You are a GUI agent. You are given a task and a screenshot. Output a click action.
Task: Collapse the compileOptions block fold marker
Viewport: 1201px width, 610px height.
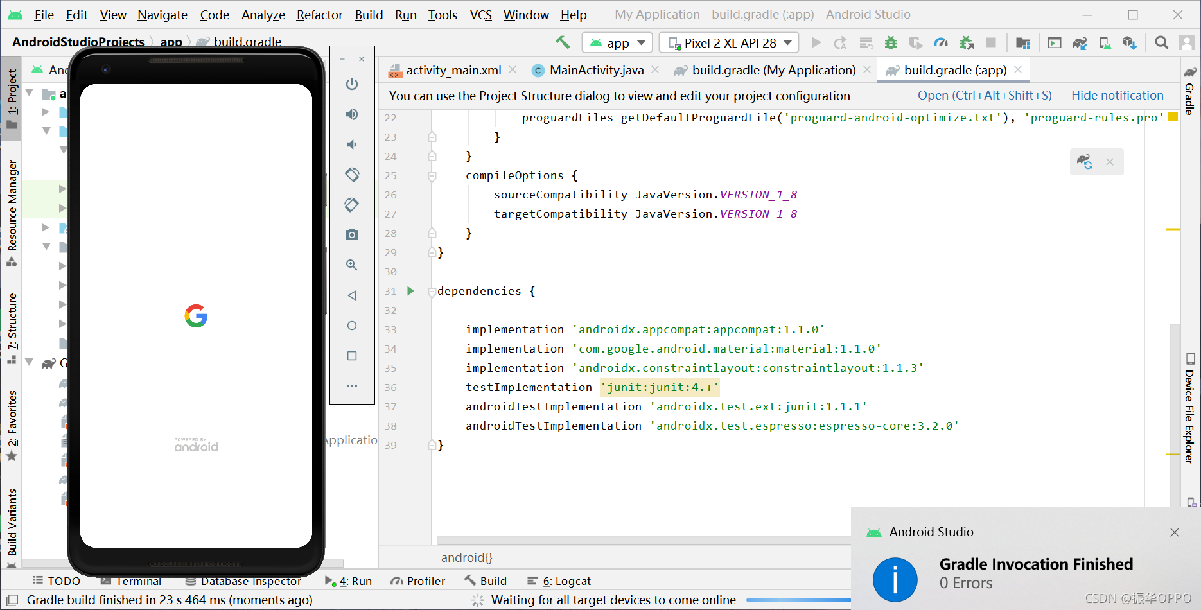click(432, 176)
